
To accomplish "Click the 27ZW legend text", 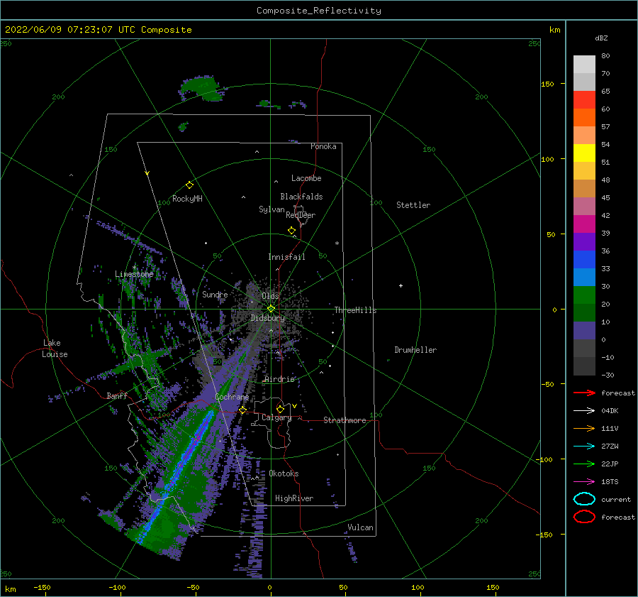I will pyautogui.click(x=610, y=447).
